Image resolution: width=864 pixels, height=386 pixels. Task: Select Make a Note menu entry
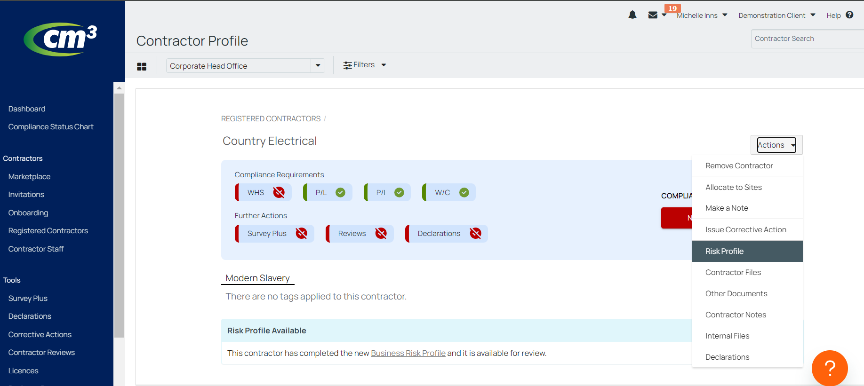pyautogui.click(x=747, y=208)
